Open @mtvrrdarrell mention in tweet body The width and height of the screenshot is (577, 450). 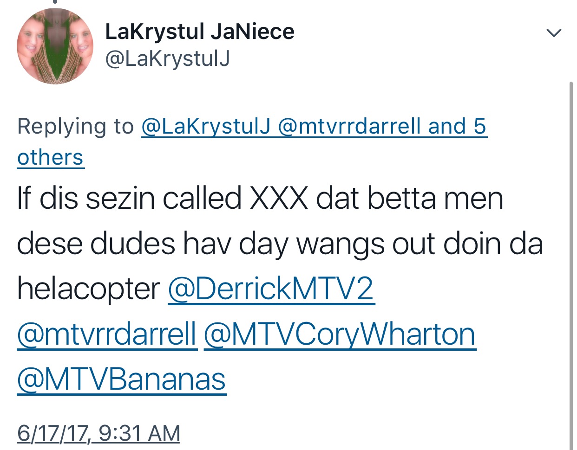coord(107,334)
